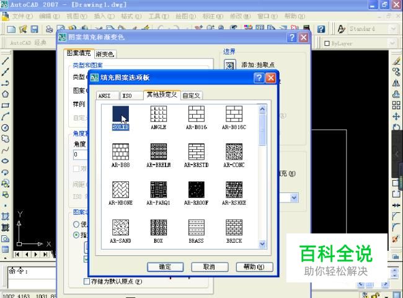Open the 格式 menu

[131, 17]
